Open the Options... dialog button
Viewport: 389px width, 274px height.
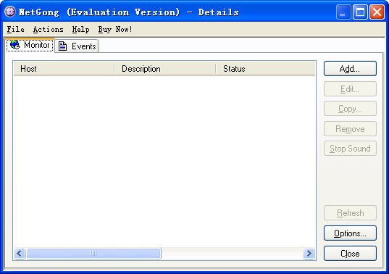click(x=350, y=233)
